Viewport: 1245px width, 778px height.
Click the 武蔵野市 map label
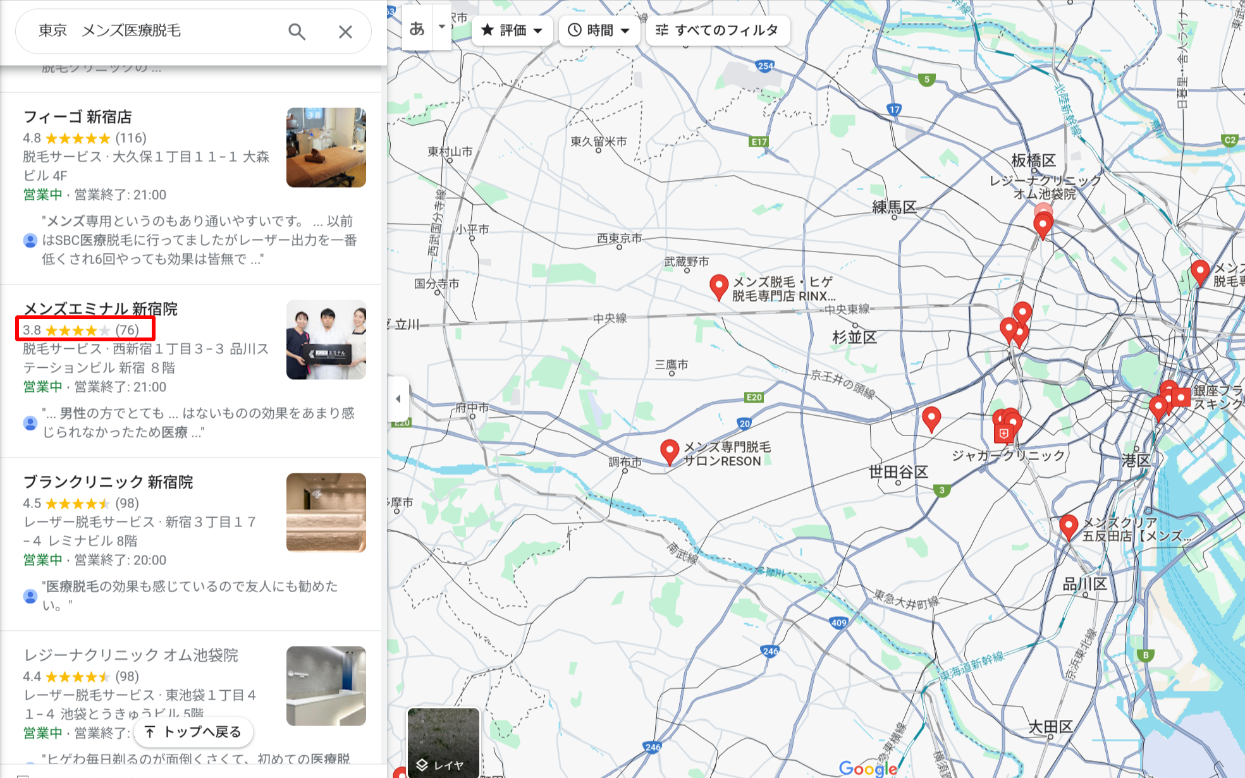(687, 261)
